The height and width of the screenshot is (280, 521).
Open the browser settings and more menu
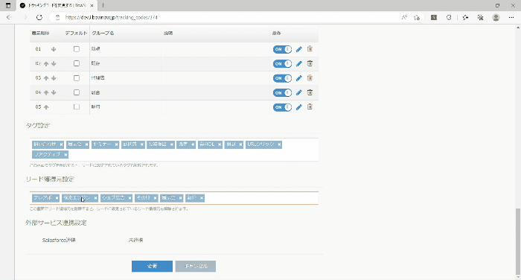[x=511, y=17]
